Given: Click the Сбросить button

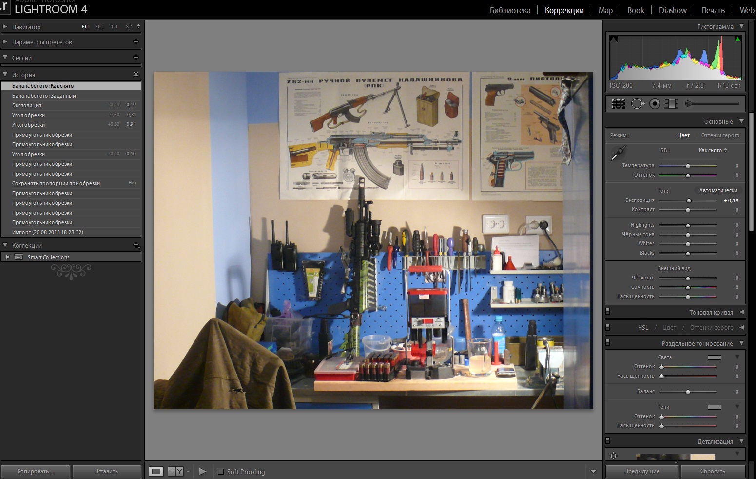Looking at the screenshot, I should coord(713,471).
